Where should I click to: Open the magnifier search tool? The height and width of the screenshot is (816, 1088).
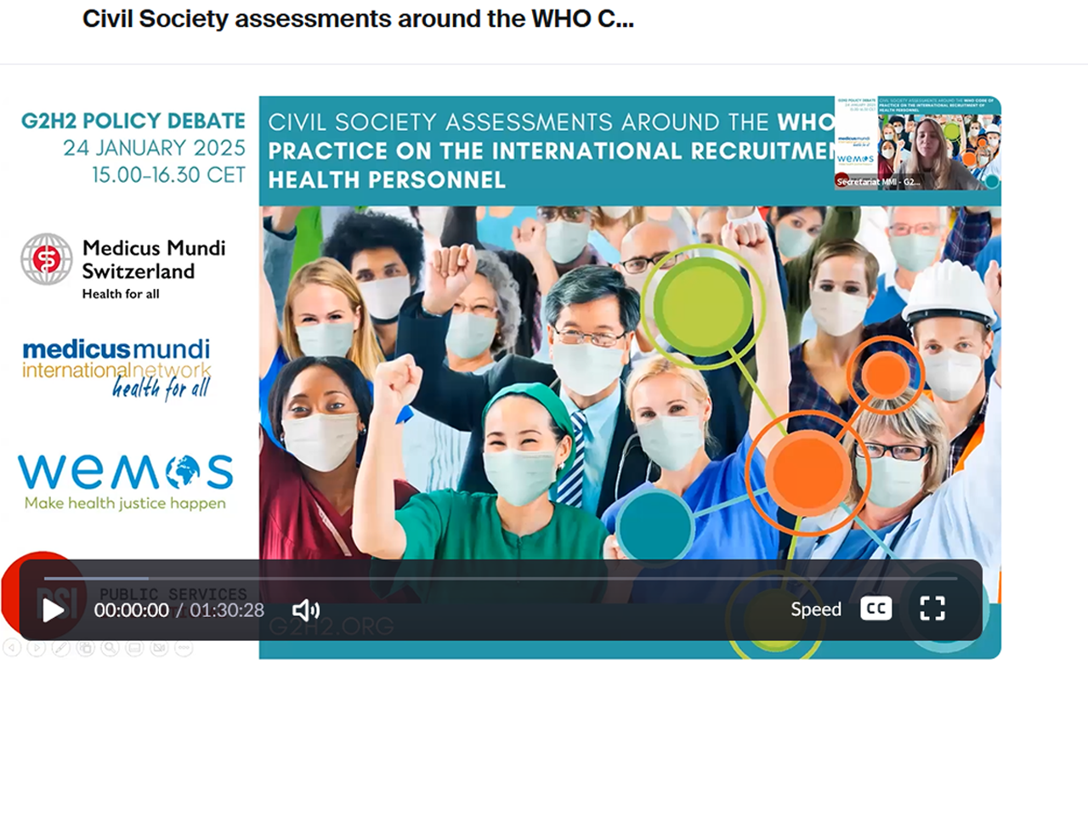(110, 648)
